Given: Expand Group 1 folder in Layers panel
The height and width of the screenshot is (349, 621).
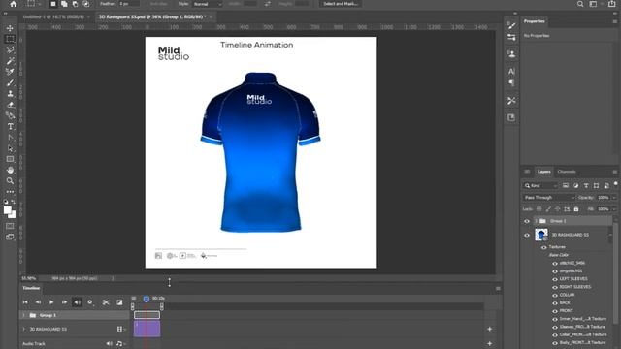Looking at the screenshot, I should pyautogui.click(x=536, y=221).
